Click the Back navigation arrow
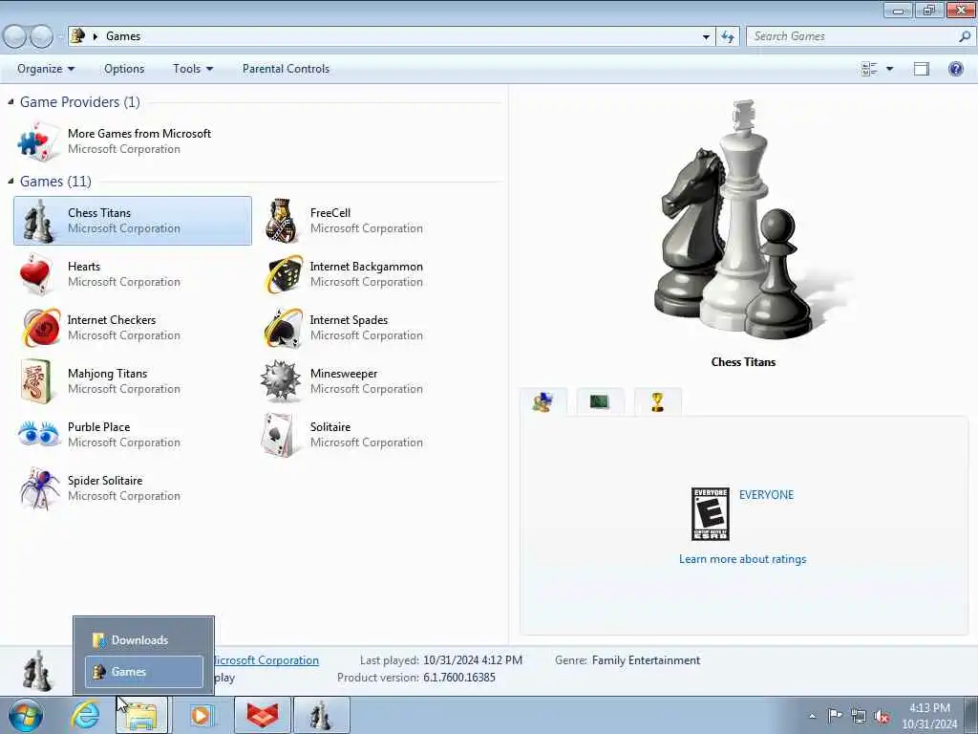Viewport: 978px width, 734px height. pyautogui.click(x=14, y=36)
